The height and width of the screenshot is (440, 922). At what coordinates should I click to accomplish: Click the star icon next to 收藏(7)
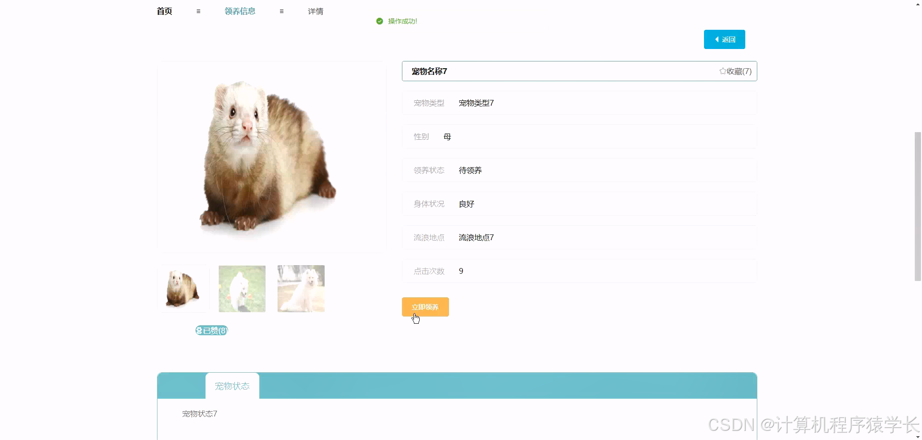pyautogui.click(x=723, y=71)
